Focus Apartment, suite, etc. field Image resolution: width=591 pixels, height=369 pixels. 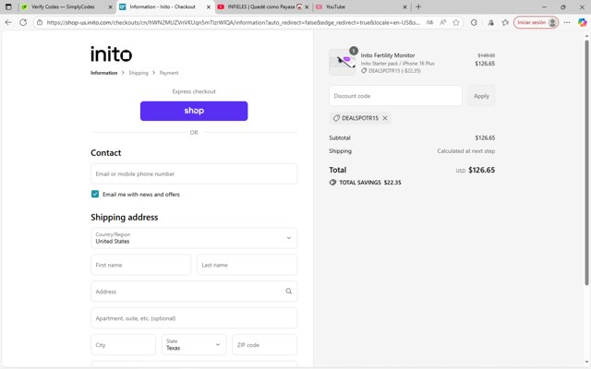tap(194, 318)
